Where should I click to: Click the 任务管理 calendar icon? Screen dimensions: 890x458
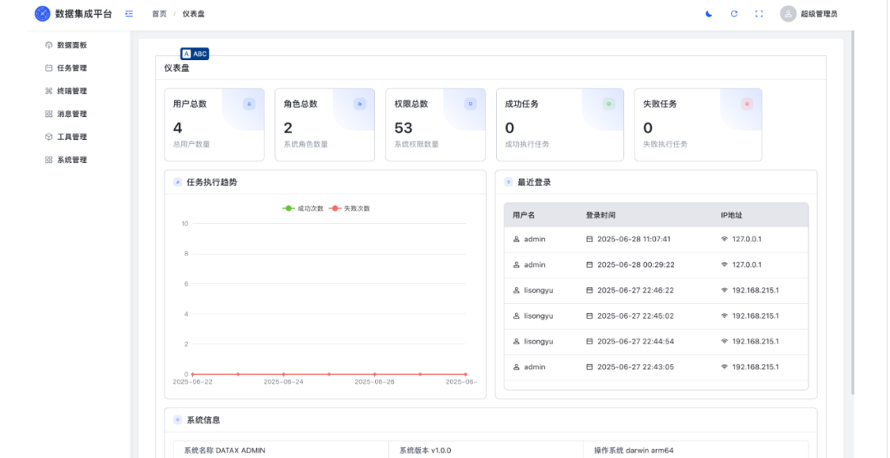pyautogui.click(x=49, y=68)
